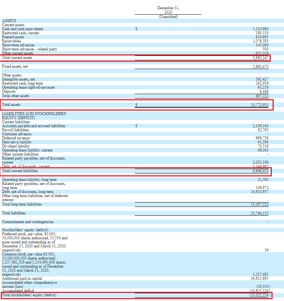Select 'Debt, net of discounts, long term' label
Viewport: 284px width, 301px height.
point(28,191)
